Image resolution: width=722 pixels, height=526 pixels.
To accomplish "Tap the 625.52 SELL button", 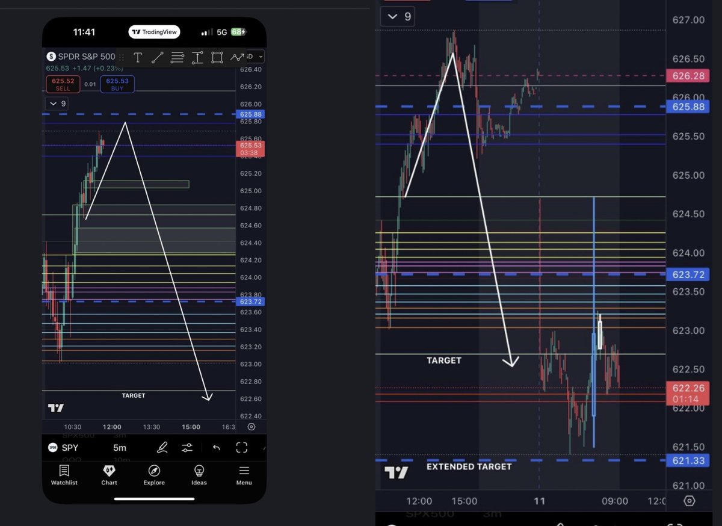I will coord(63,84).
